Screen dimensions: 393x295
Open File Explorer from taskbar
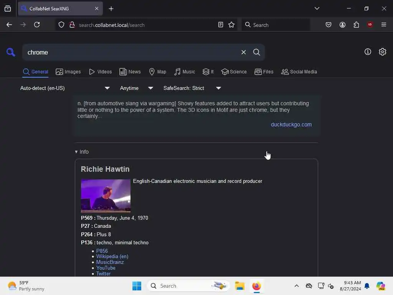[239, 286]
